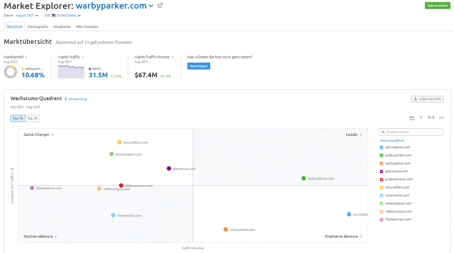Select the americasbest.com dot in the quadrant
This screenshot has height=253, width=454.
coord(111,154)
